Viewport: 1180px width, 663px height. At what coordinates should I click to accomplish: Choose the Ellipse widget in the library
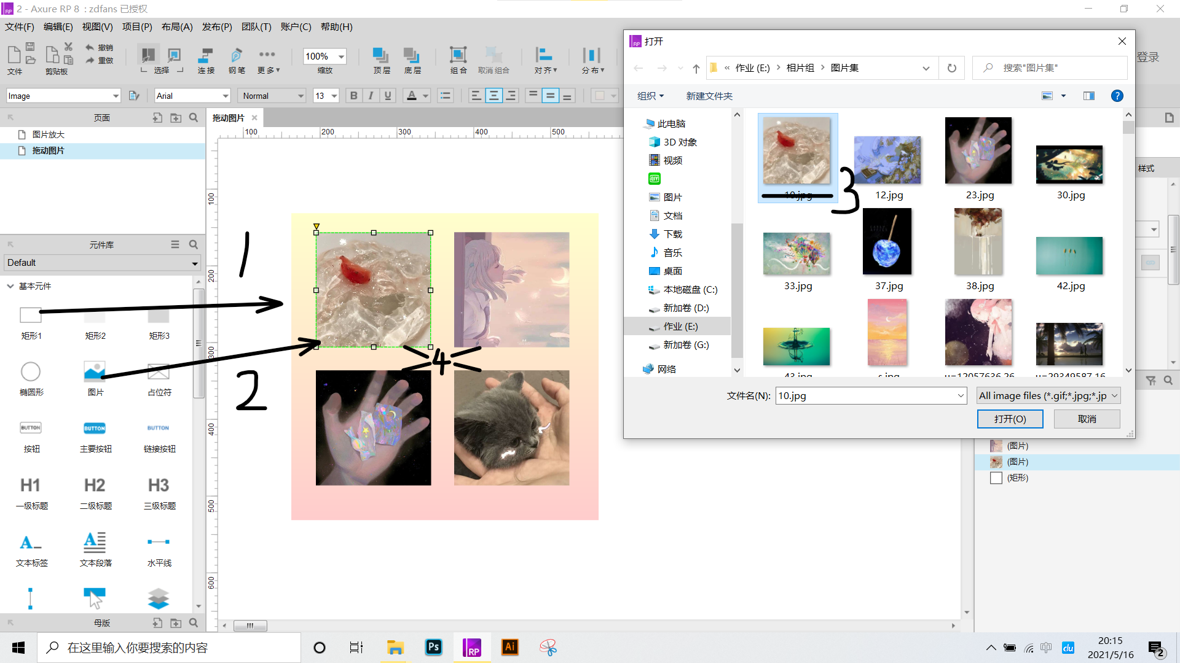point(31,372)
